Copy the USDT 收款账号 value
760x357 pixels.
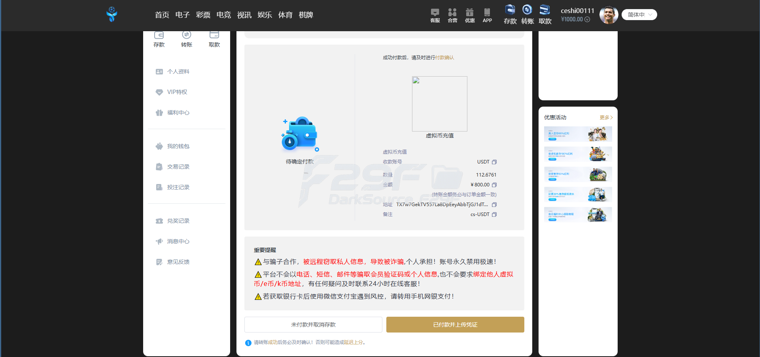(x=494, y=162)
